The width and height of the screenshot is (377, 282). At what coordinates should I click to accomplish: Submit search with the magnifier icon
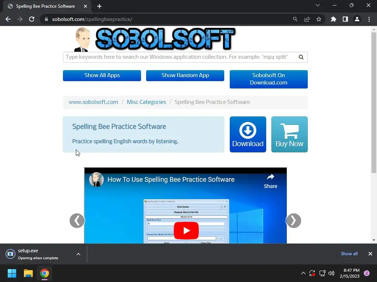(301, 57)
